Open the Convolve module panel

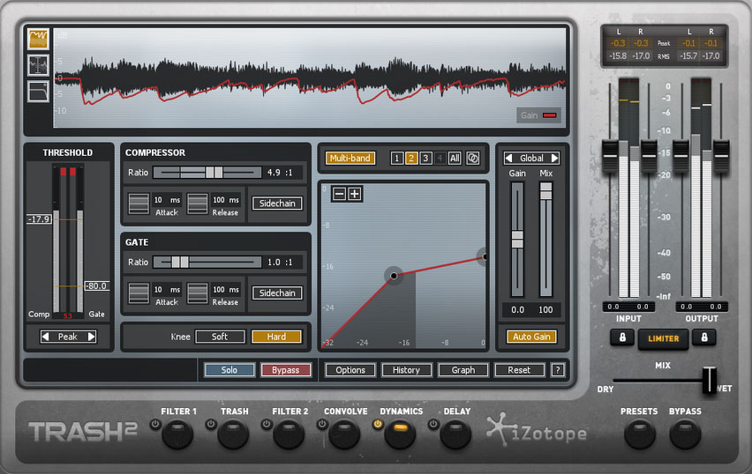(x=344, y=434)
